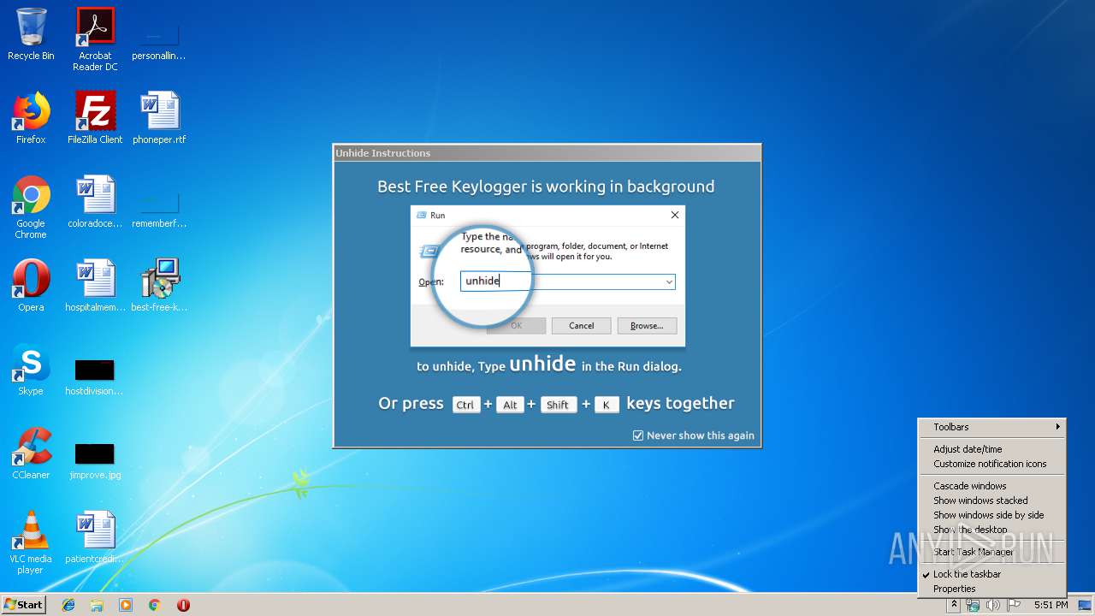Click Chrome icon in the taskbar
Screen dimensions: 1095x616
pyautogui.click(x=154, y=605)
